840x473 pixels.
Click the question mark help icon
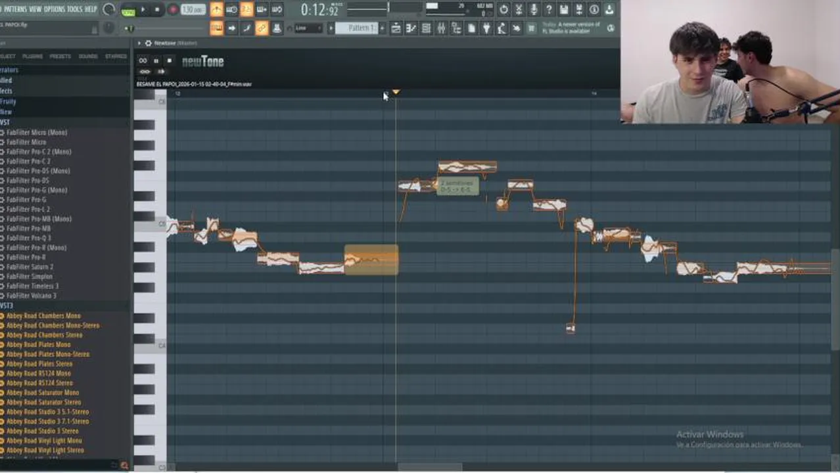549,9
